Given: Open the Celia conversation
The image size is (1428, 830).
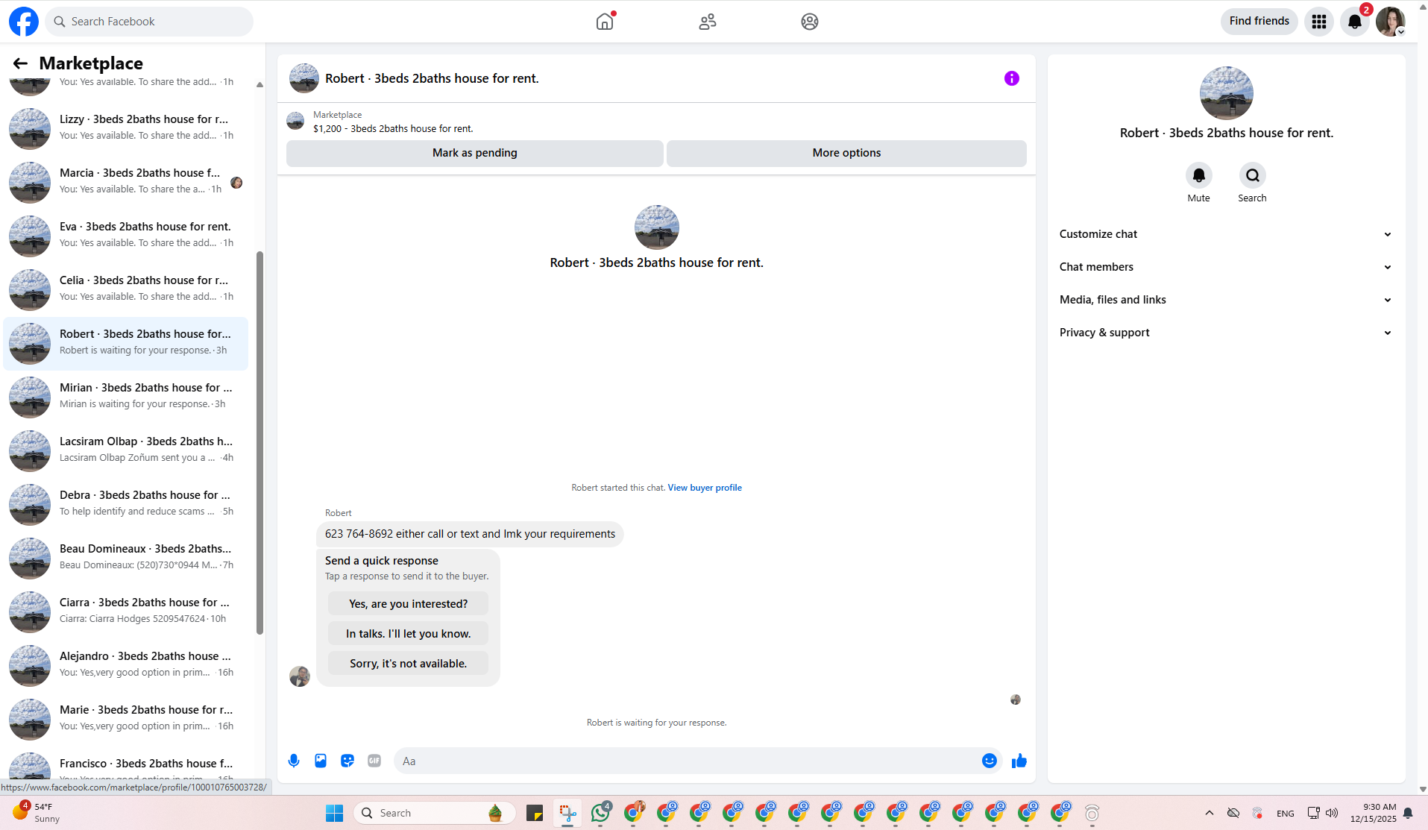Looking at the screenshot, I should [125, 289].
